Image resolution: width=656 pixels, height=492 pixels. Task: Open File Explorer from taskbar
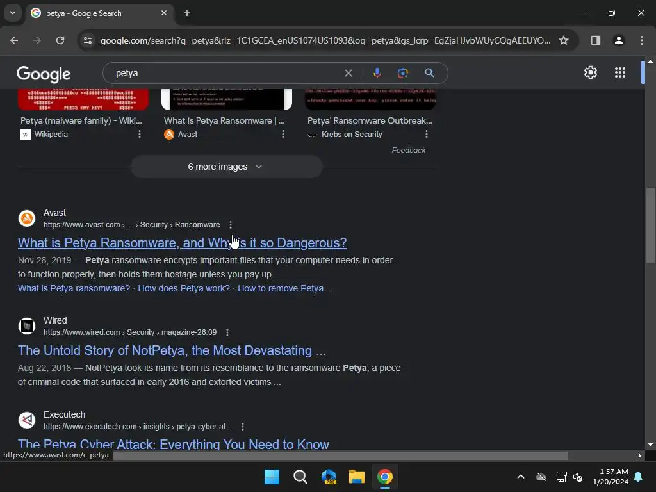pos(357,477)
